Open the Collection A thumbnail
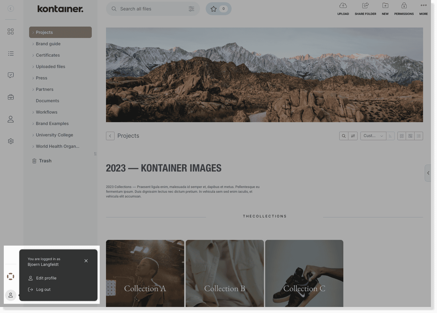 click(145, 273)
